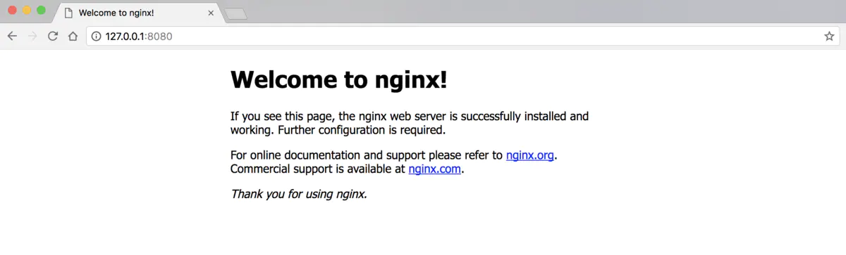Bookmark this page with the star icon
The height and width of the screenshot is (255, 846).
[x=829, y=37]
